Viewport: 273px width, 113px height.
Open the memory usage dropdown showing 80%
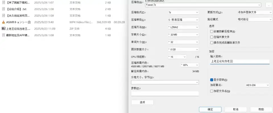click(189, 65)
